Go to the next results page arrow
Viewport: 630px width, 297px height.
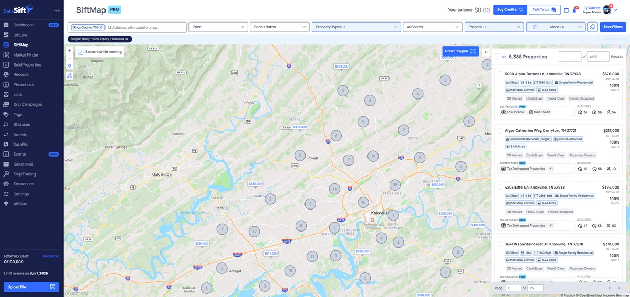pyautogui.click(x=619, y=288)
